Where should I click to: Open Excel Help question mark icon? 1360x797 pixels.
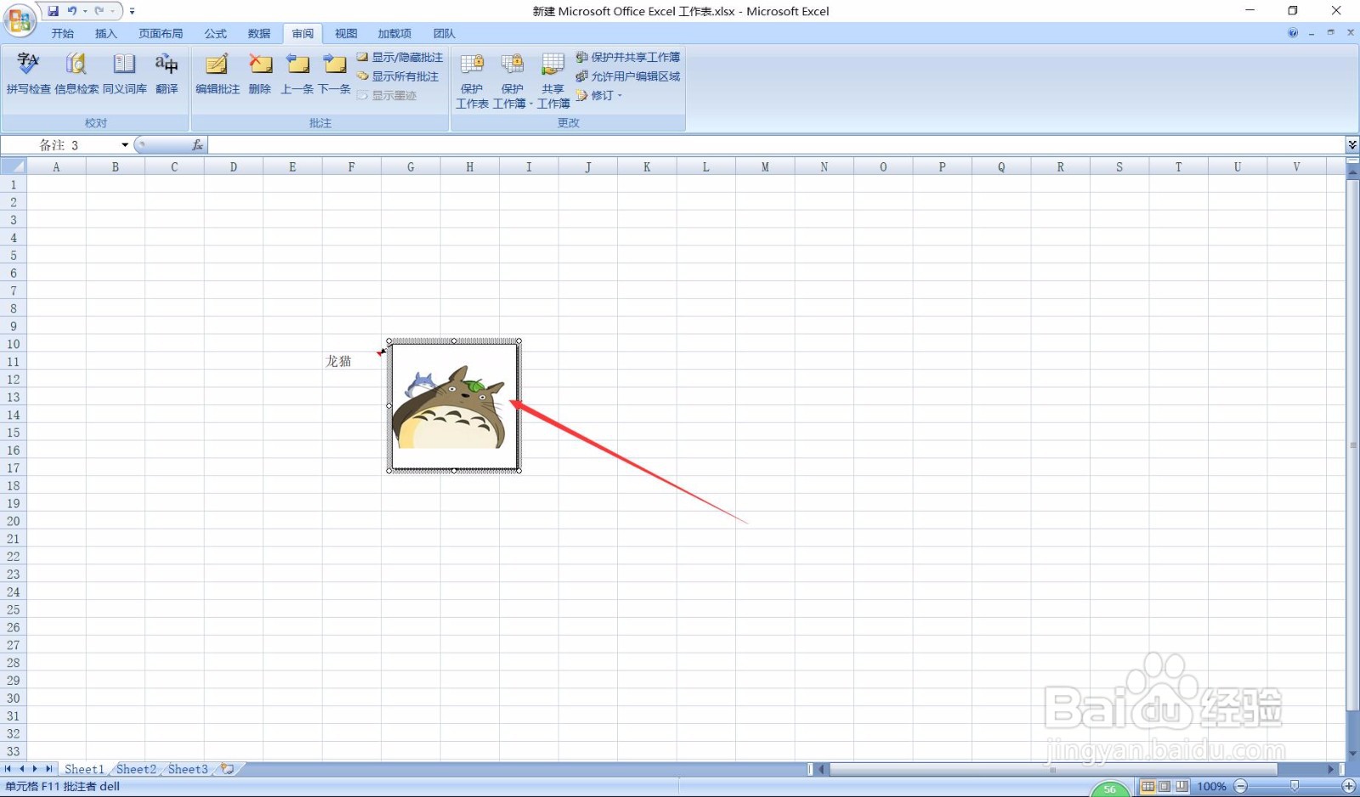tap(1293, 33)
